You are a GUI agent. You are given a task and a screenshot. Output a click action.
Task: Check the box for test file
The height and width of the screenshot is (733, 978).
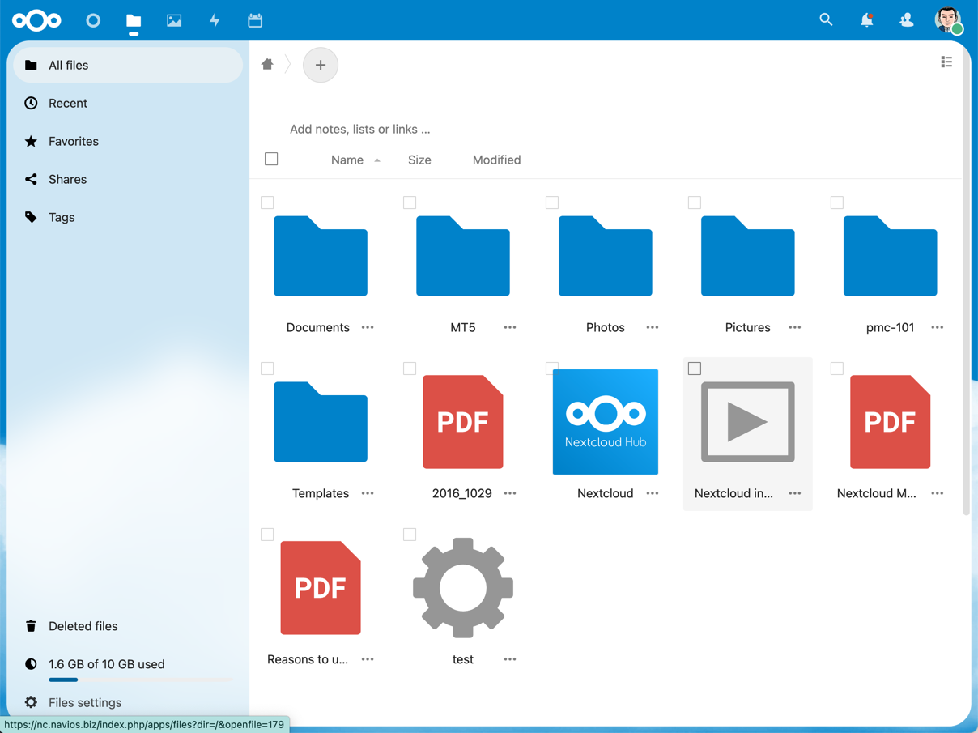[410, 535]
